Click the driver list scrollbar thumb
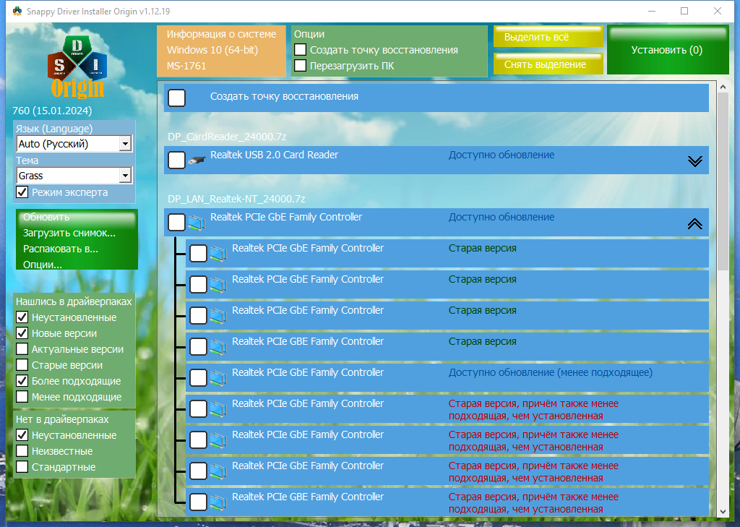The height and width of the screenshot is (527, 740). tap(723, 181)
